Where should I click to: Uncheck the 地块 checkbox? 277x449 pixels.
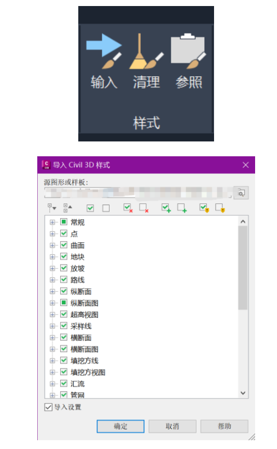pyautogui.click(x=64, y=257)
